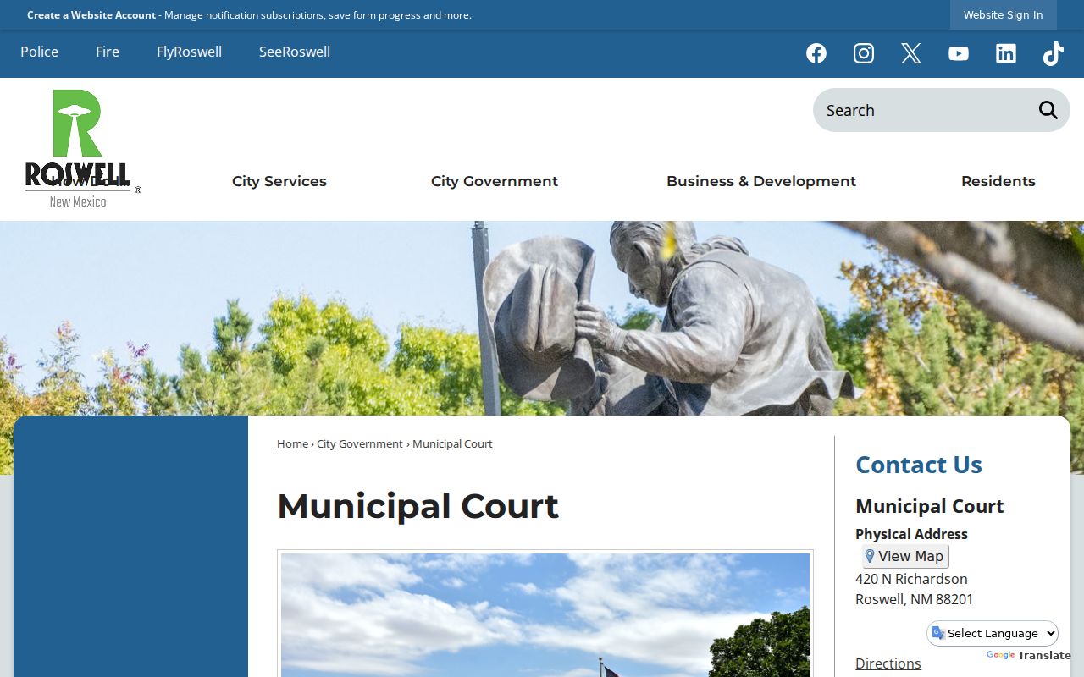
Task: Click the Create a Website Account link
Action: point(91,14)
